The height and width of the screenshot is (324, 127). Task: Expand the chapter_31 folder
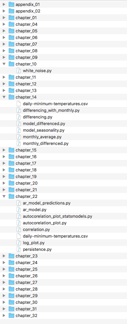(4, 309)
